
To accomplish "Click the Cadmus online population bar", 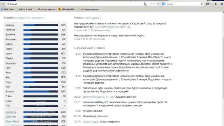I will click(41, 25).
